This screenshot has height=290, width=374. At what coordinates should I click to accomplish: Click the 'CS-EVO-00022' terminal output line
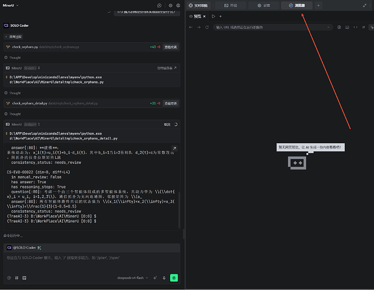pos(38,172)
